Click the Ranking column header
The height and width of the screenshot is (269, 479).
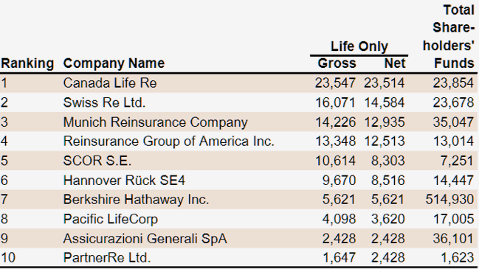(27, 63)
